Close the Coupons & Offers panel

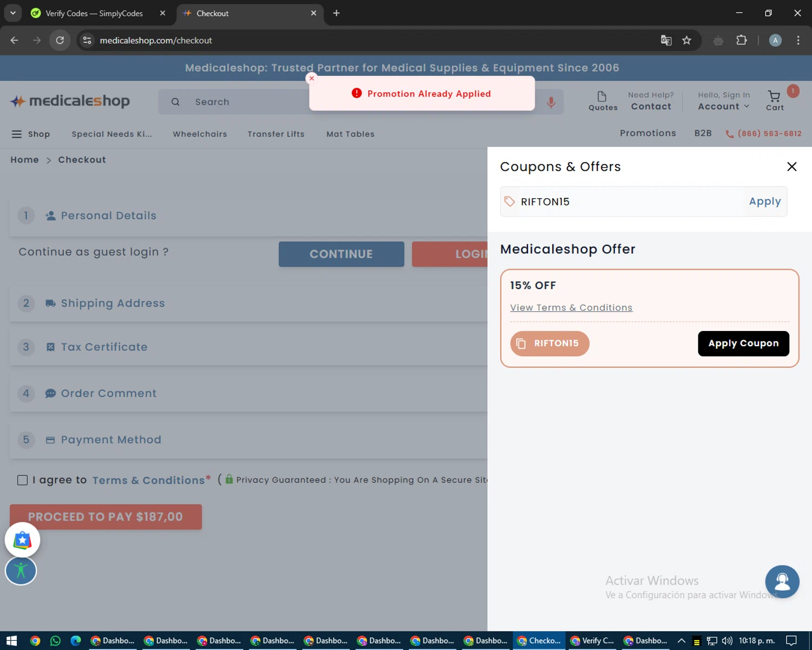coord(791,167)
